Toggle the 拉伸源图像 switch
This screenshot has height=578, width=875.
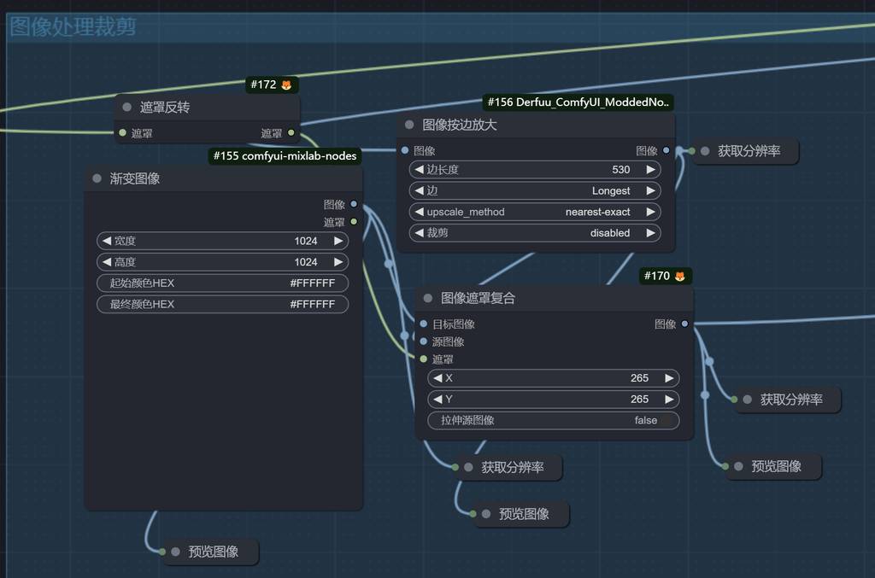click(666, 420)
